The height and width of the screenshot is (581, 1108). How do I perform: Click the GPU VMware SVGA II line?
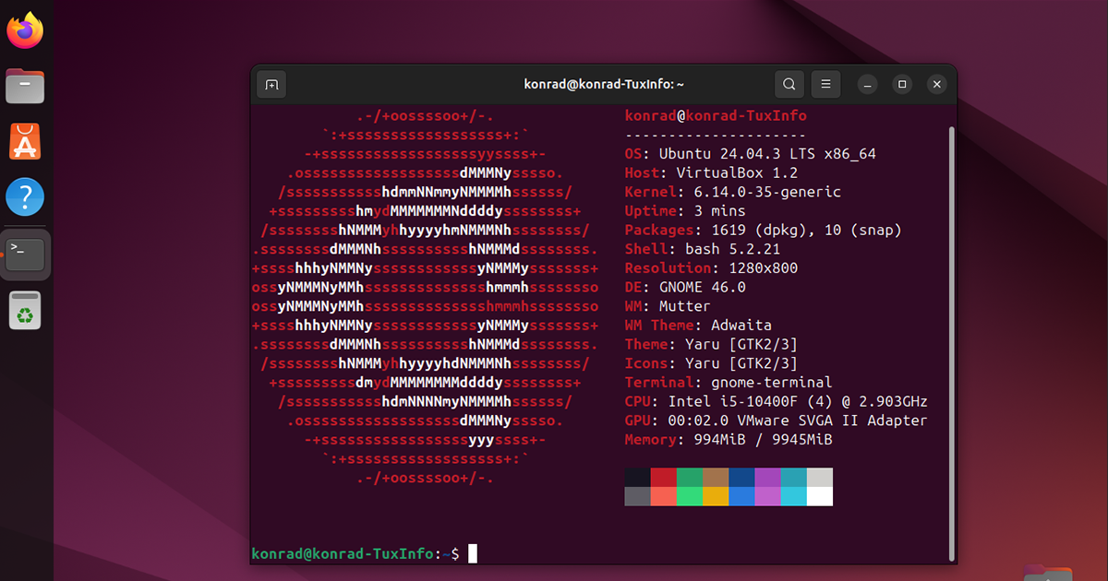[777, 421]
